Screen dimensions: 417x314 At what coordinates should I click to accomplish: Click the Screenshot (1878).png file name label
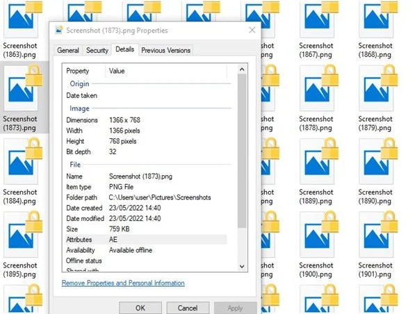coord(316,124)
